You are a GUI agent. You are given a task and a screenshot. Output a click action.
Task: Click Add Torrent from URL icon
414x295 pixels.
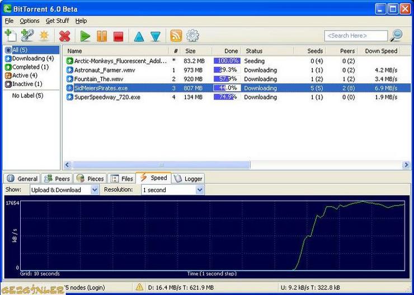27,35
